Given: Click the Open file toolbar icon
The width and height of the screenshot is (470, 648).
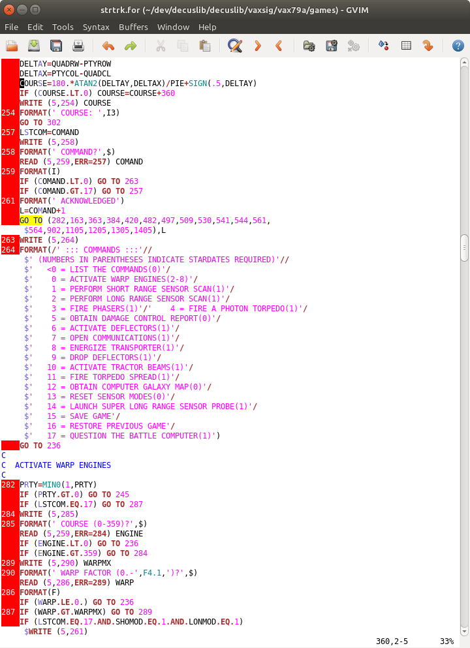Looking at the screenshot, I should (12, 46).
